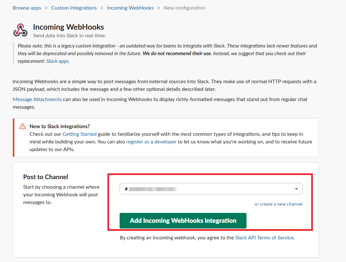The width and height of the screenshot is (346, 262).
Task: Click the breadcrumb chevron after Browse apps
Action: [46, 8]
